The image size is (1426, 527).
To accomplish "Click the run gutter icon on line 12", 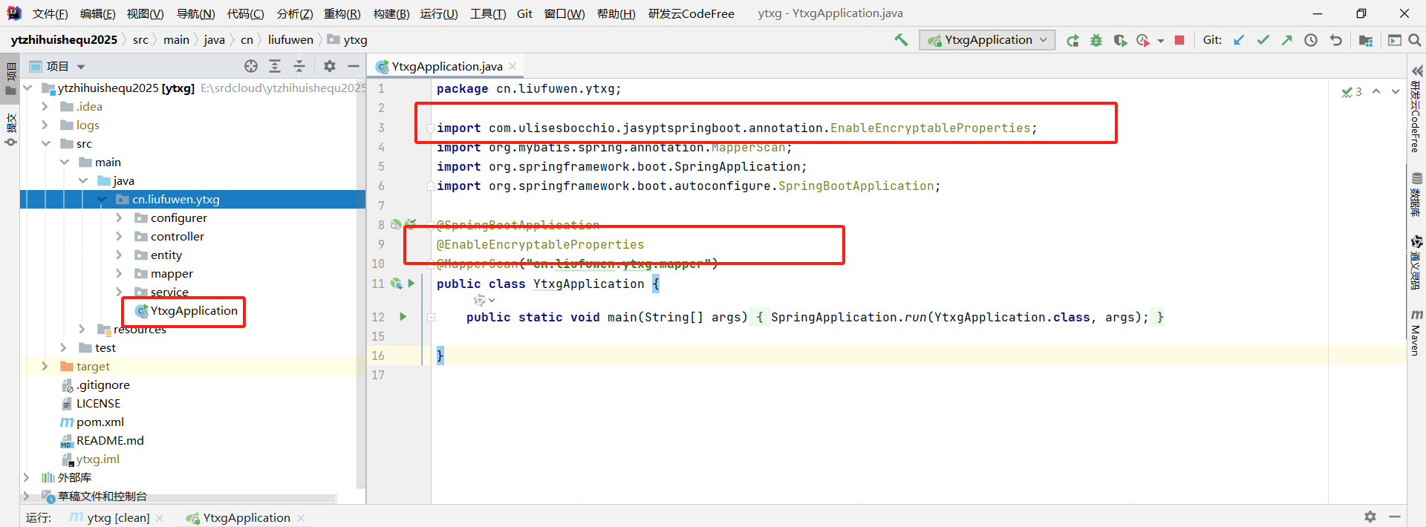I will [403, 317].
